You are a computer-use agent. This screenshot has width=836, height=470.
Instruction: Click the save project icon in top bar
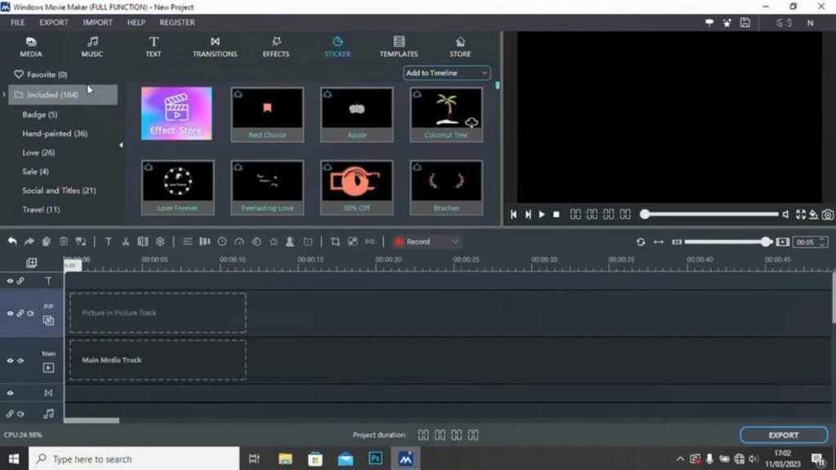point(745,22)
